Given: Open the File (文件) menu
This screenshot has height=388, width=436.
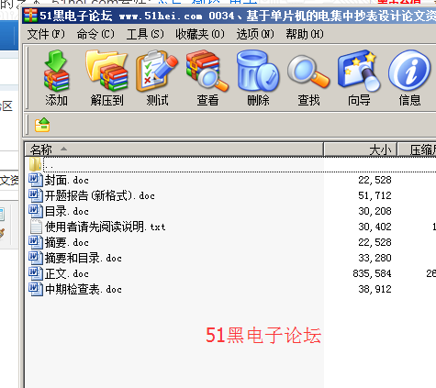Looking at the screenshot, I should [46, 34].
